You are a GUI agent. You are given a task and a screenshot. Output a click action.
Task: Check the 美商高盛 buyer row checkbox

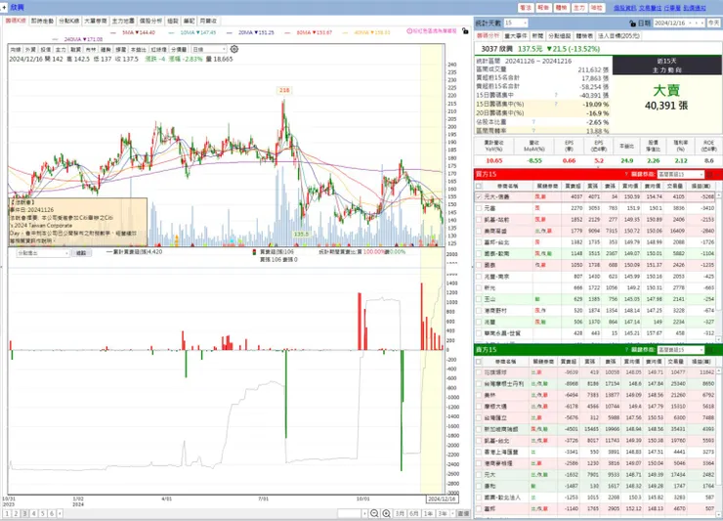click(479, 231)
